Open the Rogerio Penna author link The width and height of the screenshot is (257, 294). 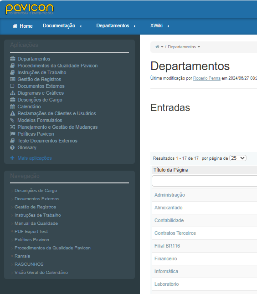[x=207, y=78]
